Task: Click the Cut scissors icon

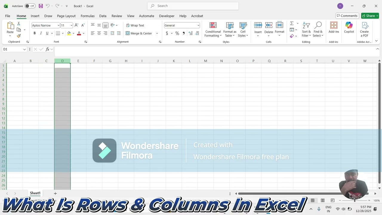Action: click(x=19, y=24)
